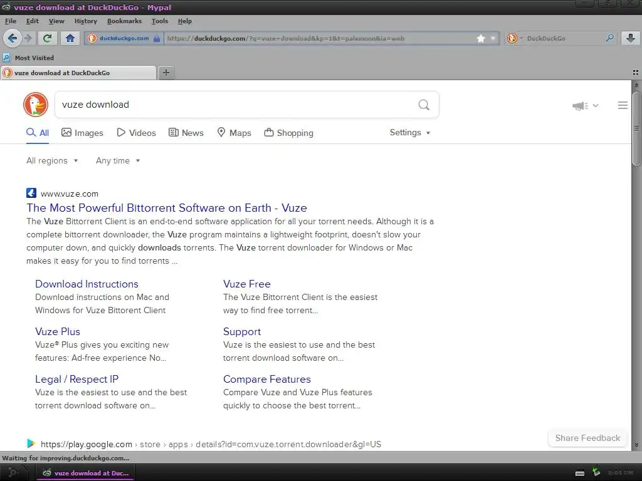Open the Tools menu

click(160, 21)
